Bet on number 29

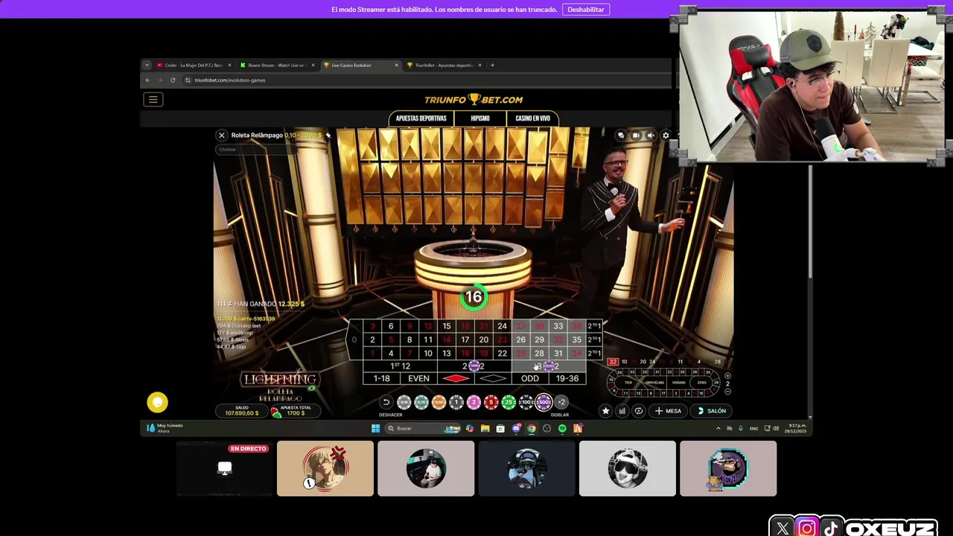(539, 339)
